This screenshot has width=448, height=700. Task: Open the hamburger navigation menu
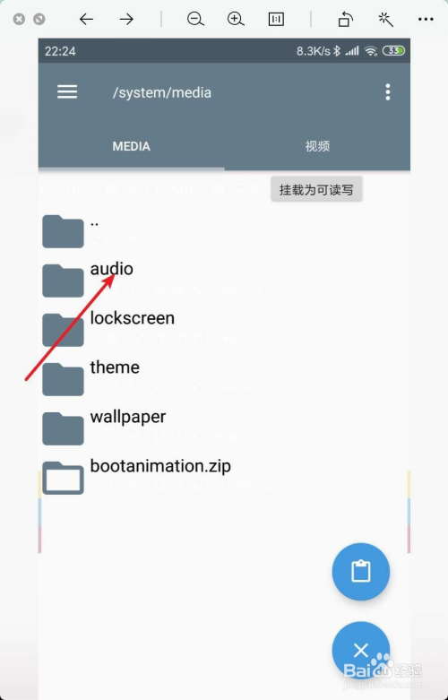pyautogui.click(x=67, y=92)
